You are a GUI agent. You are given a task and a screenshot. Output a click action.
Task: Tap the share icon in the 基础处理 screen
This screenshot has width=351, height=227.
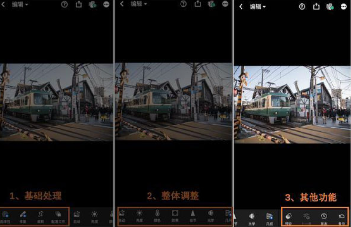(79, 4)
